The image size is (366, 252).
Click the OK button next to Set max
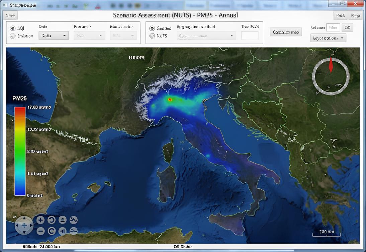pyautogui.click(x=347, y=27)
